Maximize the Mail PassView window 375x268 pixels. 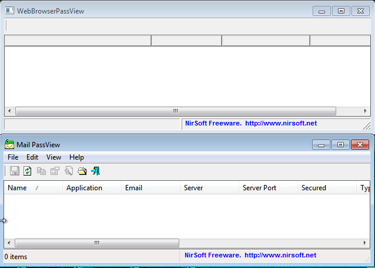point(340,145)
